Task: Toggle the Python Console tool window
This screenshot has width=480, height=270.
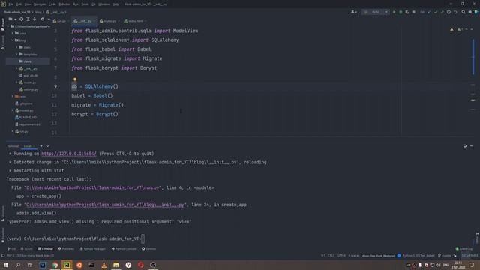Action: (124, 249)
